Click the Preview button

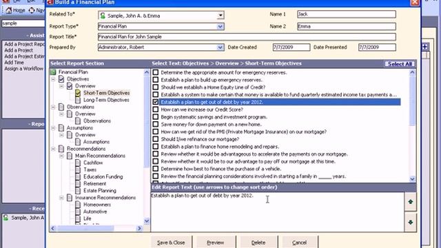pos(216,242)
